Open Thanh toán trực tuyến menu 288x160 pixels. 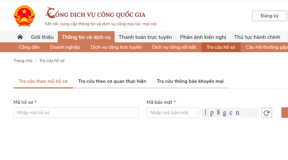[145, 37]
